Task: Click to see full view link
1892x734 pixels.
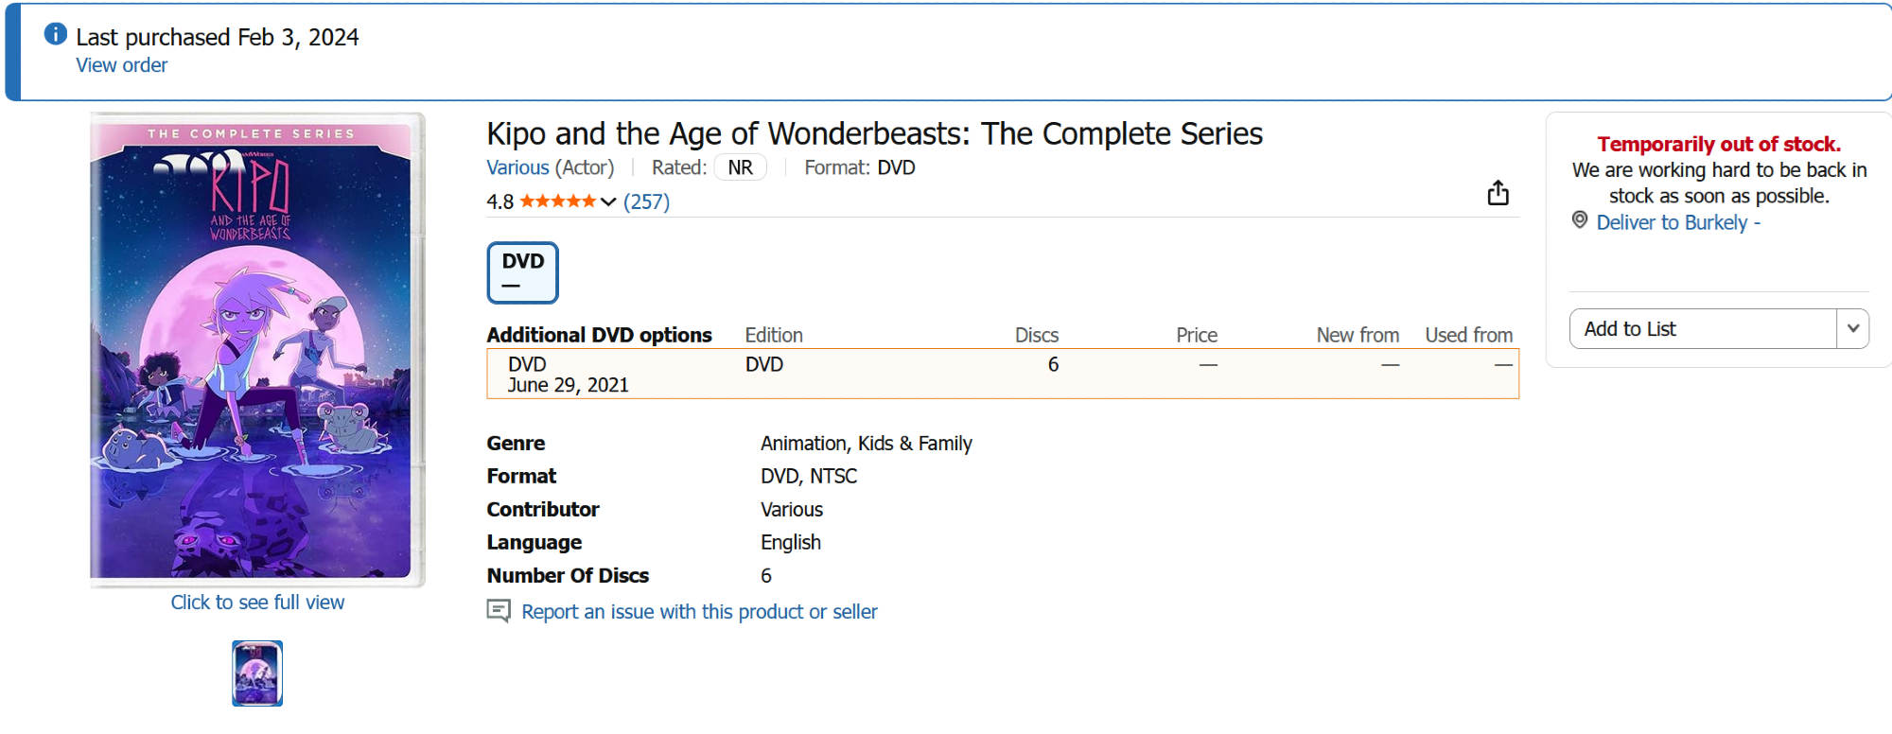Action: point(257,603)
